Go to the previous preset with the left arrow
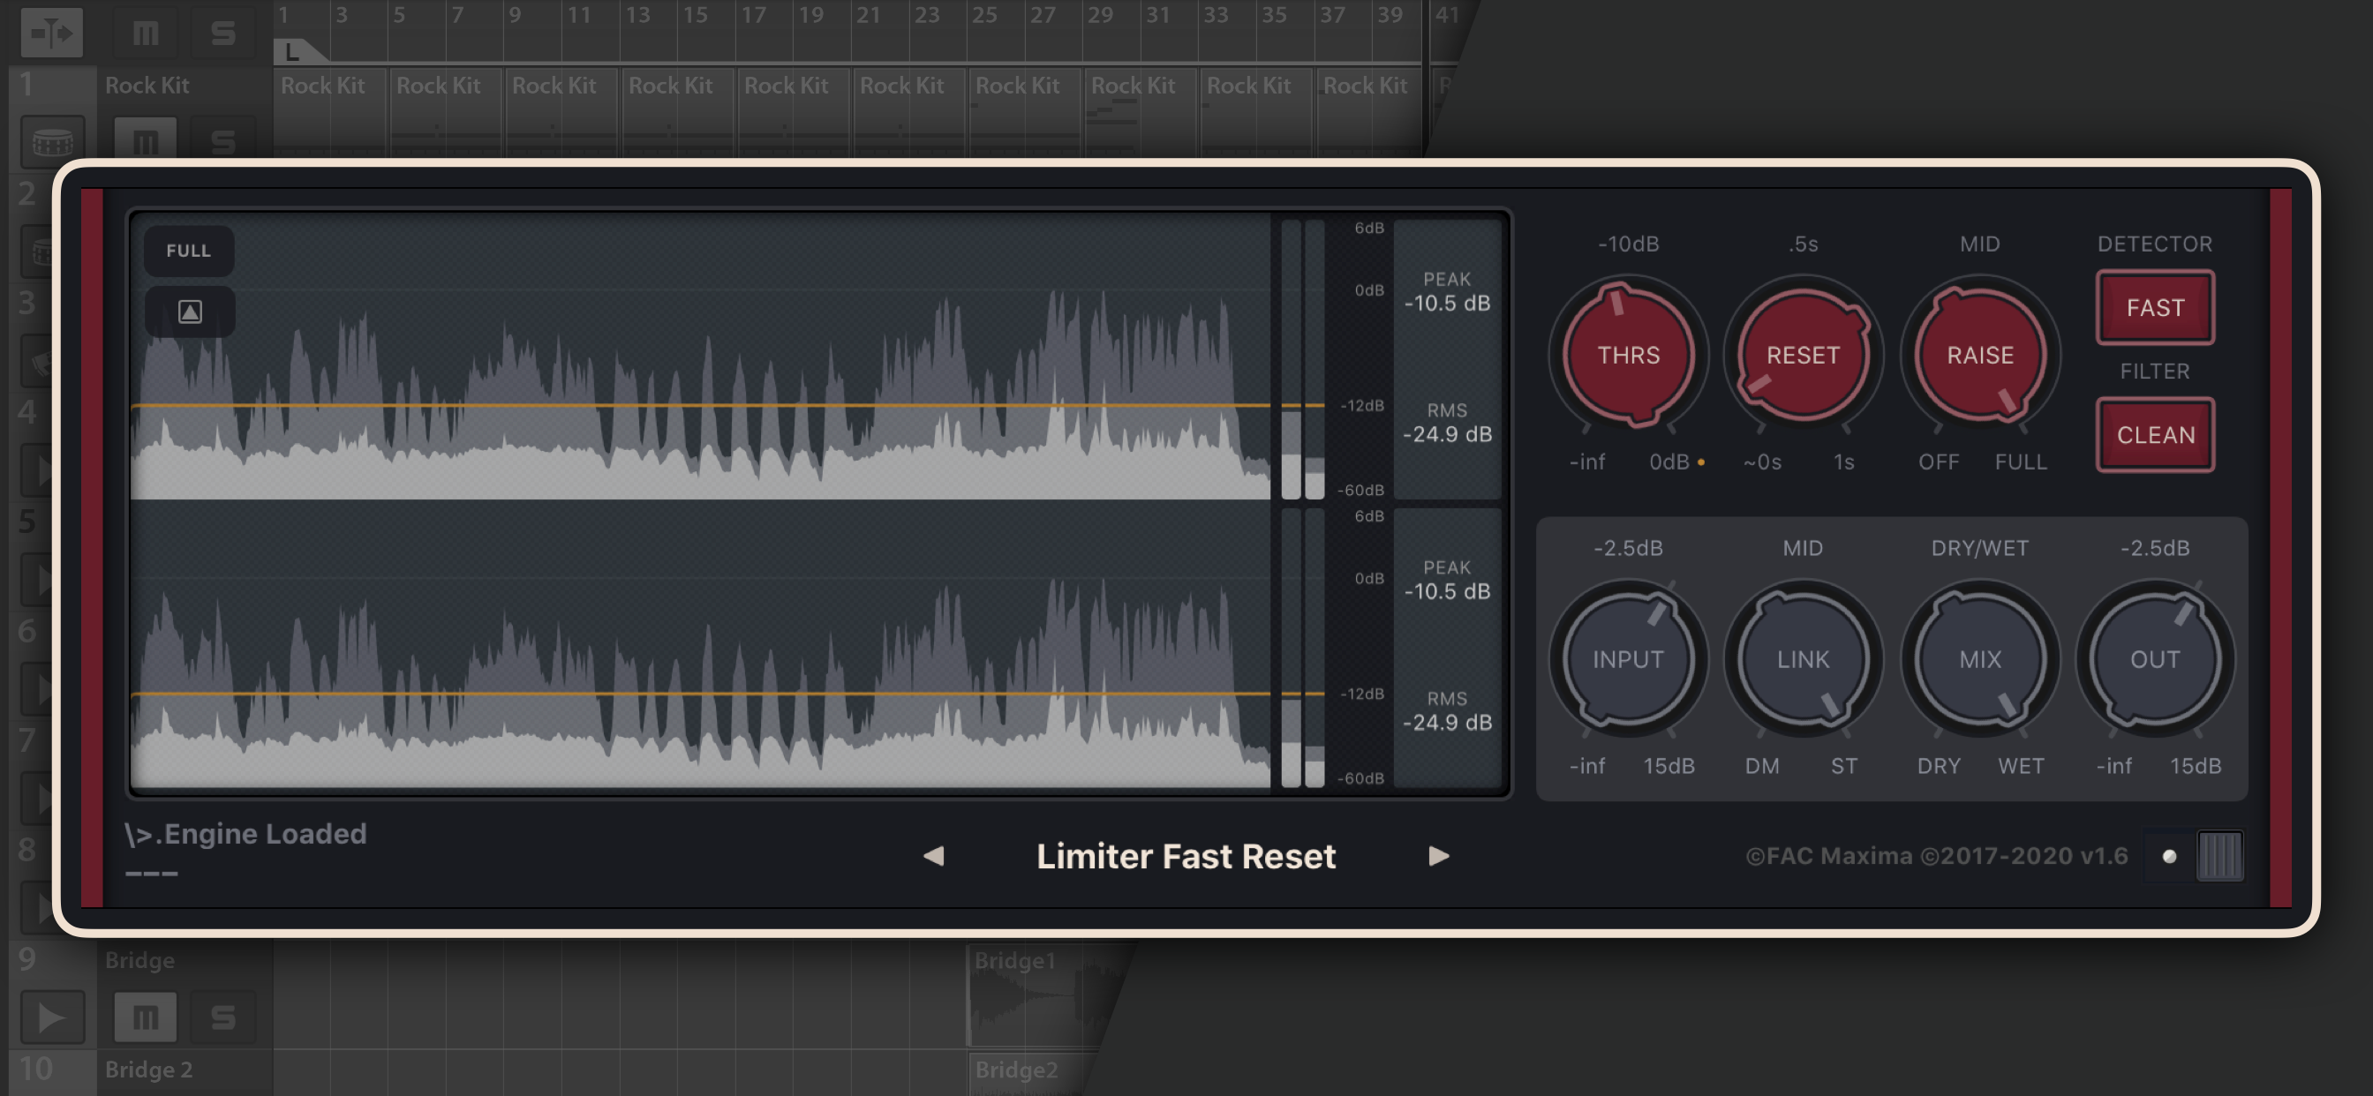 933,856
